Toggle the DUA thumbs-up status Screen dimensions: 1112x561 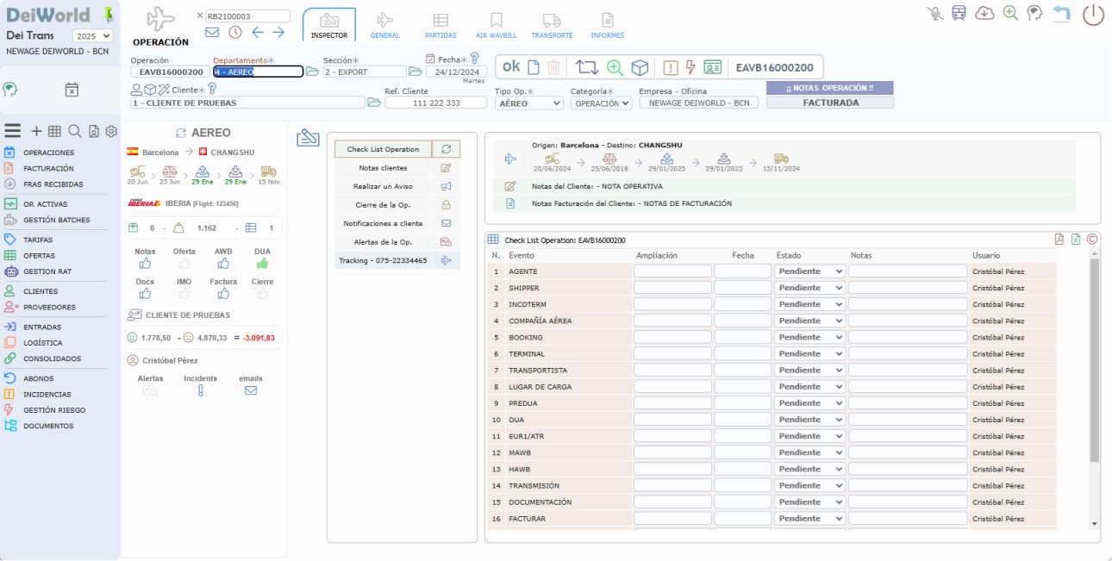tap(262, 264)
